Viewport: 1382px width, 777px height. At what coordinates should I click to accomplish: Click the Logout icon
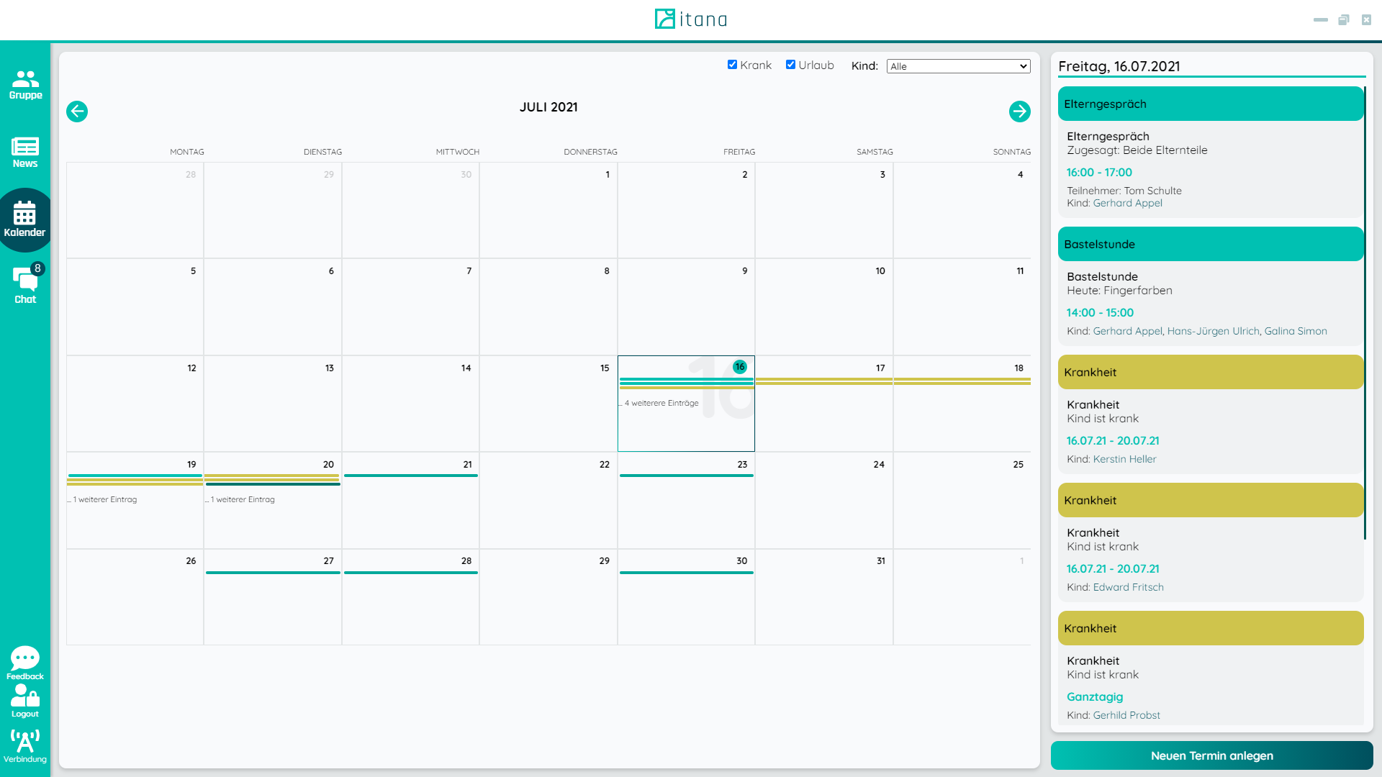tap(25, 701)
